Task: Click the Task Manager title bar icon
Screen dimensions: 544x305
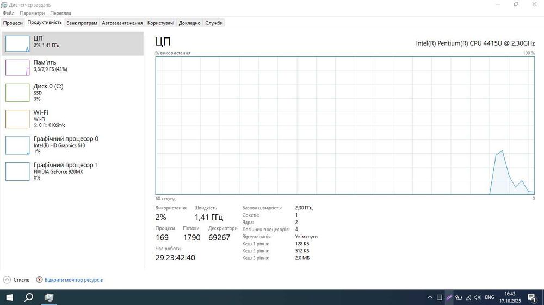Action: click(x=4, y=4)
